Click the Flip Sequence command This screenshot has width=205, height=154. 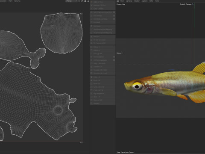point(102,94)
